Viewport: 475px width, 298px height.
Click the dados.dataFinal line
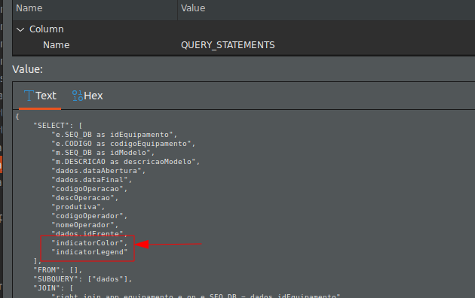point(92,180)
